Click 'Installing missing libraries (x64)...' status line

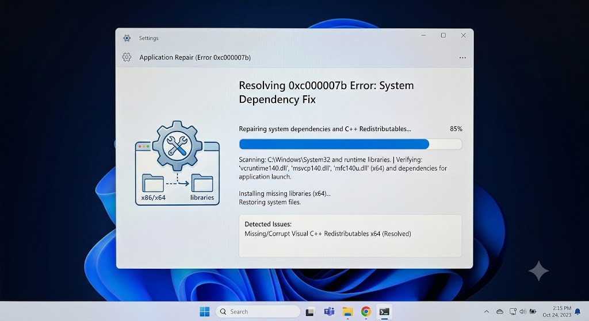coord(285,194)
